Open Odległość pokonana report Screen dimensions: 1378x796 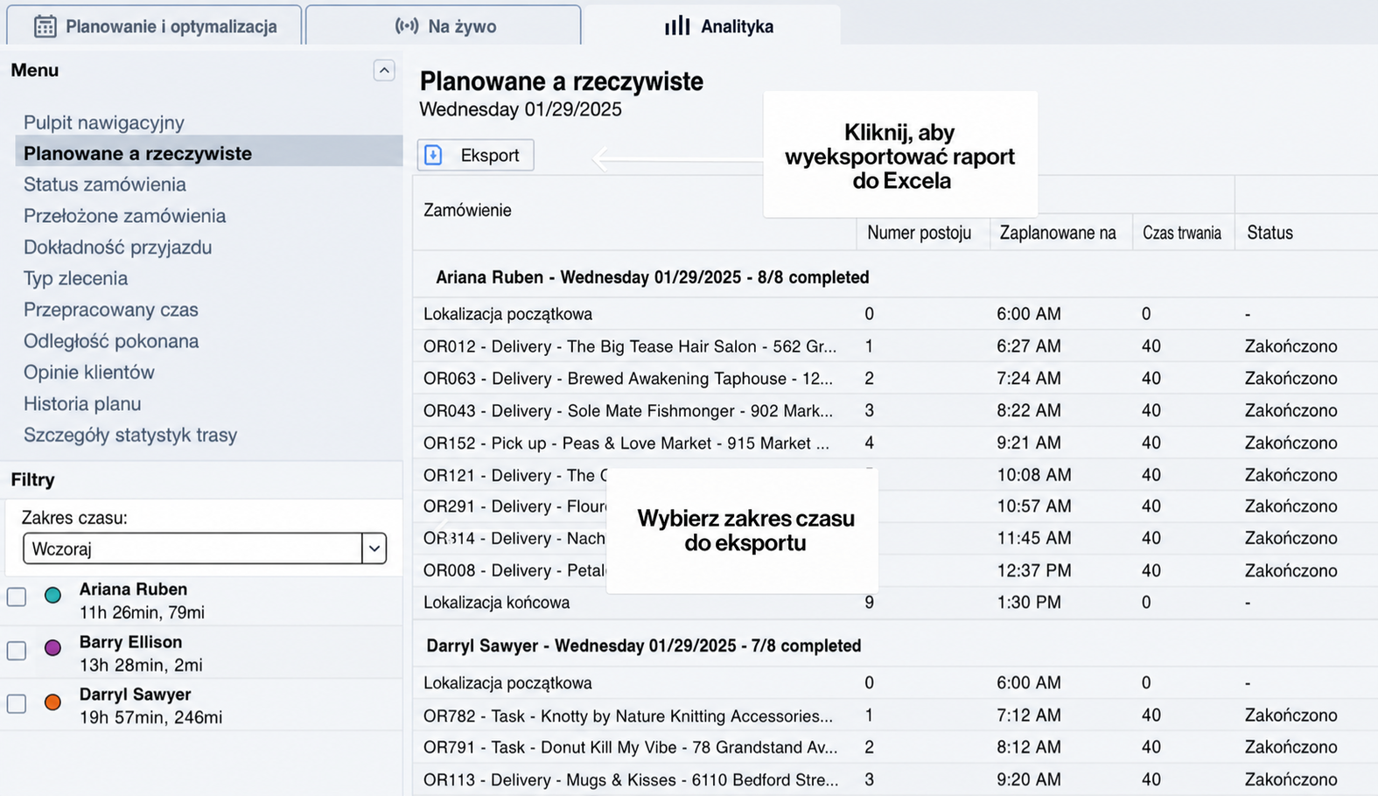111,341
